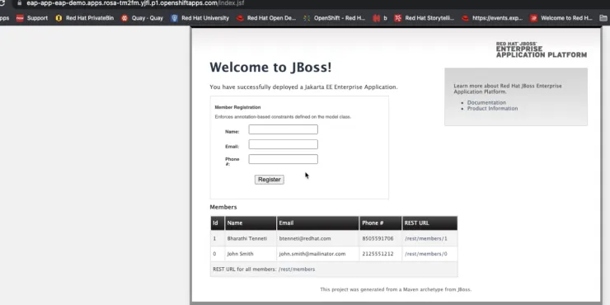The image size is (610, 305).
Task: Focus the Email input field
Action: point(284,144)
